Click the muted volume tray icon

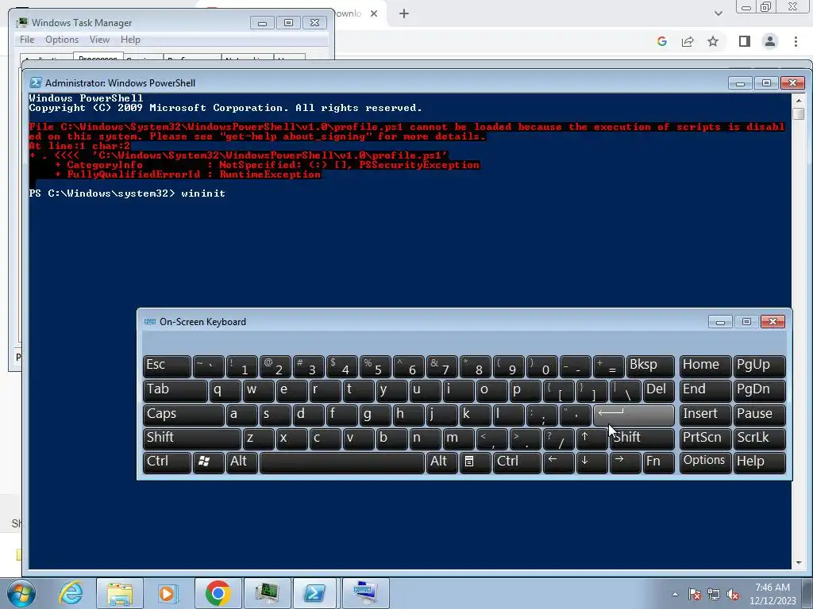coord(733,594)
